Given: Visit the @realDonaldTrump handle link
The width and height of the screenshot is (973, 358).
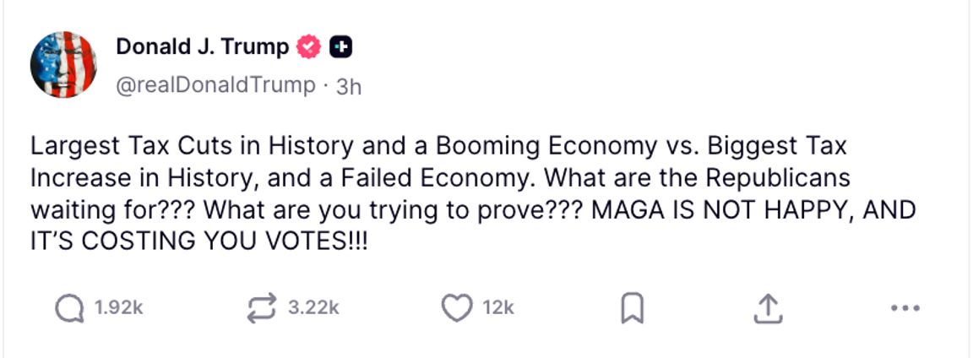Looking at the screenshot, I should pyautogui.click(x=215, y=85).
